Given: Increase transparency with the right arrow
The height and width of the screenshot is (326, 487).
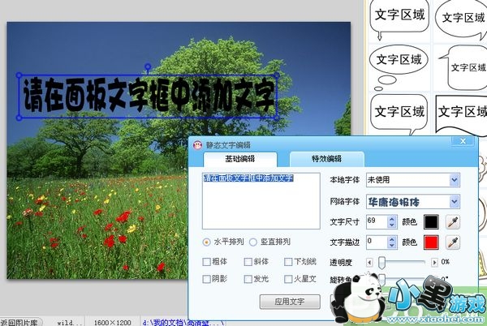Looking at the screenshot, I should tap(434, 263).
